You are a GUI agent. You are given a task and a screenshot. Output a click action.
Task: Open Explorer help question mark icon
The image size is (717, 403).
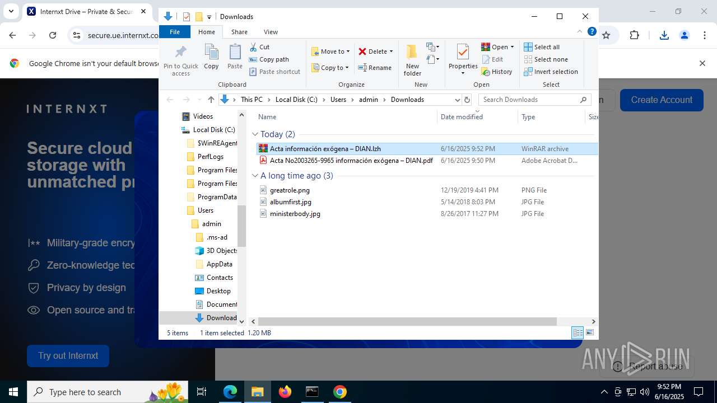592,31
